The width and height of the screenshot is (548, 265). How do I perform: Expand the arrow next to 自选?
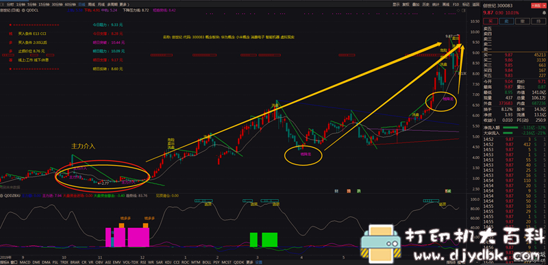pos(545,5)
